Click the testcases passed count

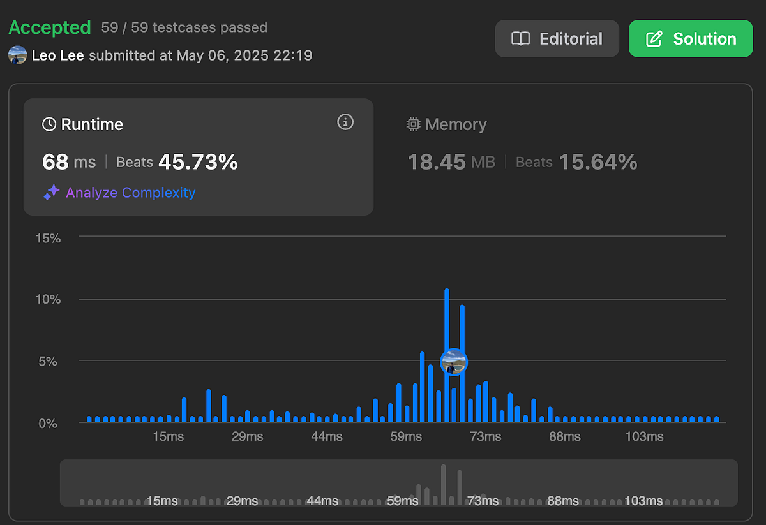point(184,27)
